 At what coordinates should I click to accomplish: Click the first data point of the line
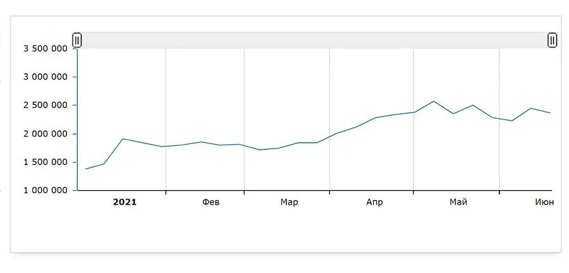tap(86, 169)
